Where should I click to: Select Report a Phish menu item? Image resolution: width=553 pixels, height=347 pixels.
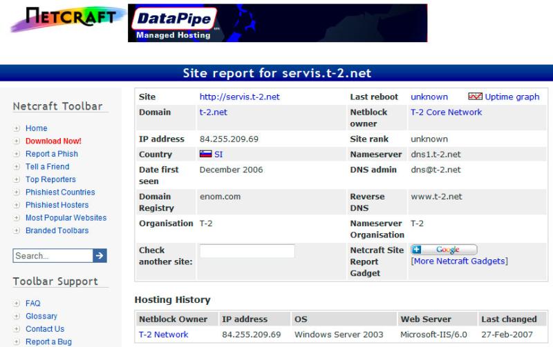51,154
